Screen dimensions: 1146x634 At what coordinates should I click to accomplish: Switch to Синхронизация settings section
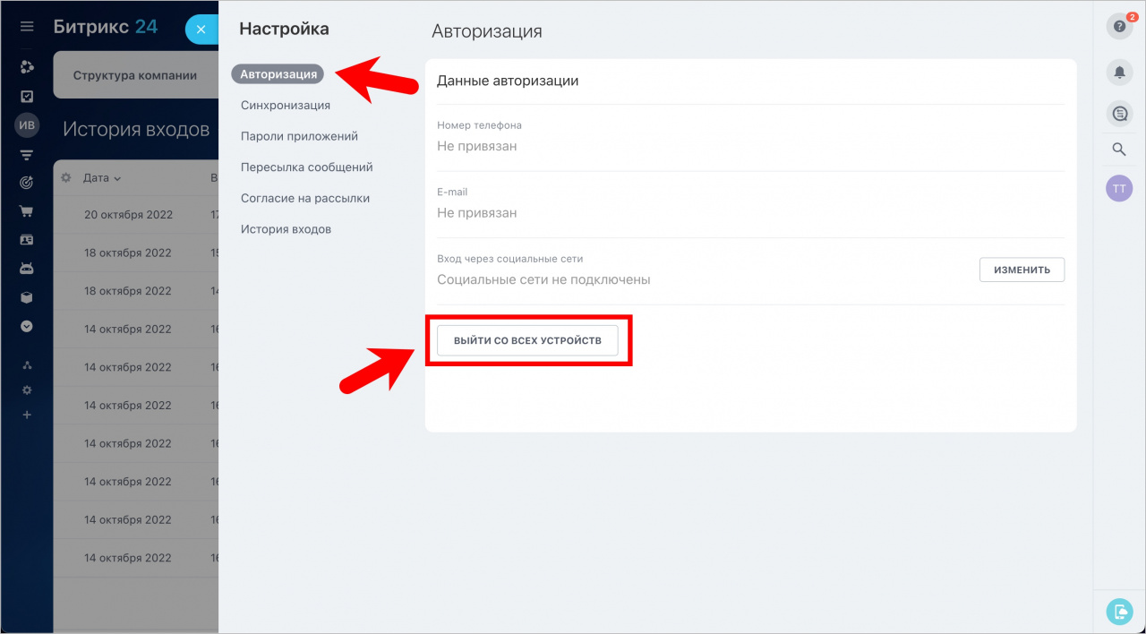(286, 106)
